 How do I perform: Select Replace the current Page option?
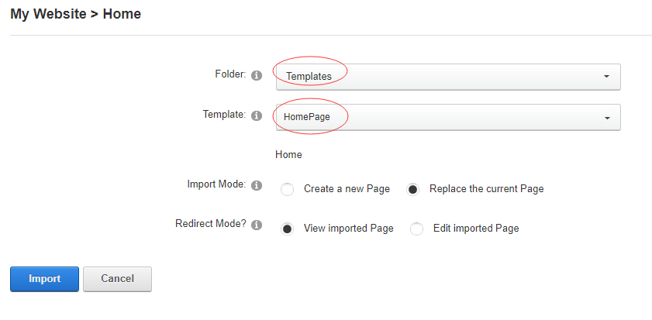pyautogui.click(x=413, y=189)
